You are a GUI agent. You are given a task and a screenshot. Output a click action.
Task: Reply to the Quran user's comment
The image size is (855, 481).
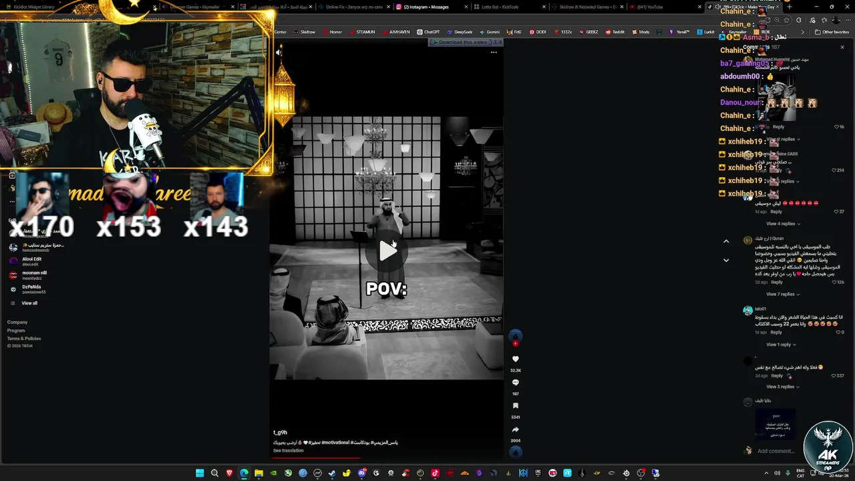(777, 282)
